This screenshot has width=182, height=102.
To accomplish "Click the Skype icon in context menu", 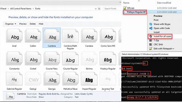I will 151,24.
